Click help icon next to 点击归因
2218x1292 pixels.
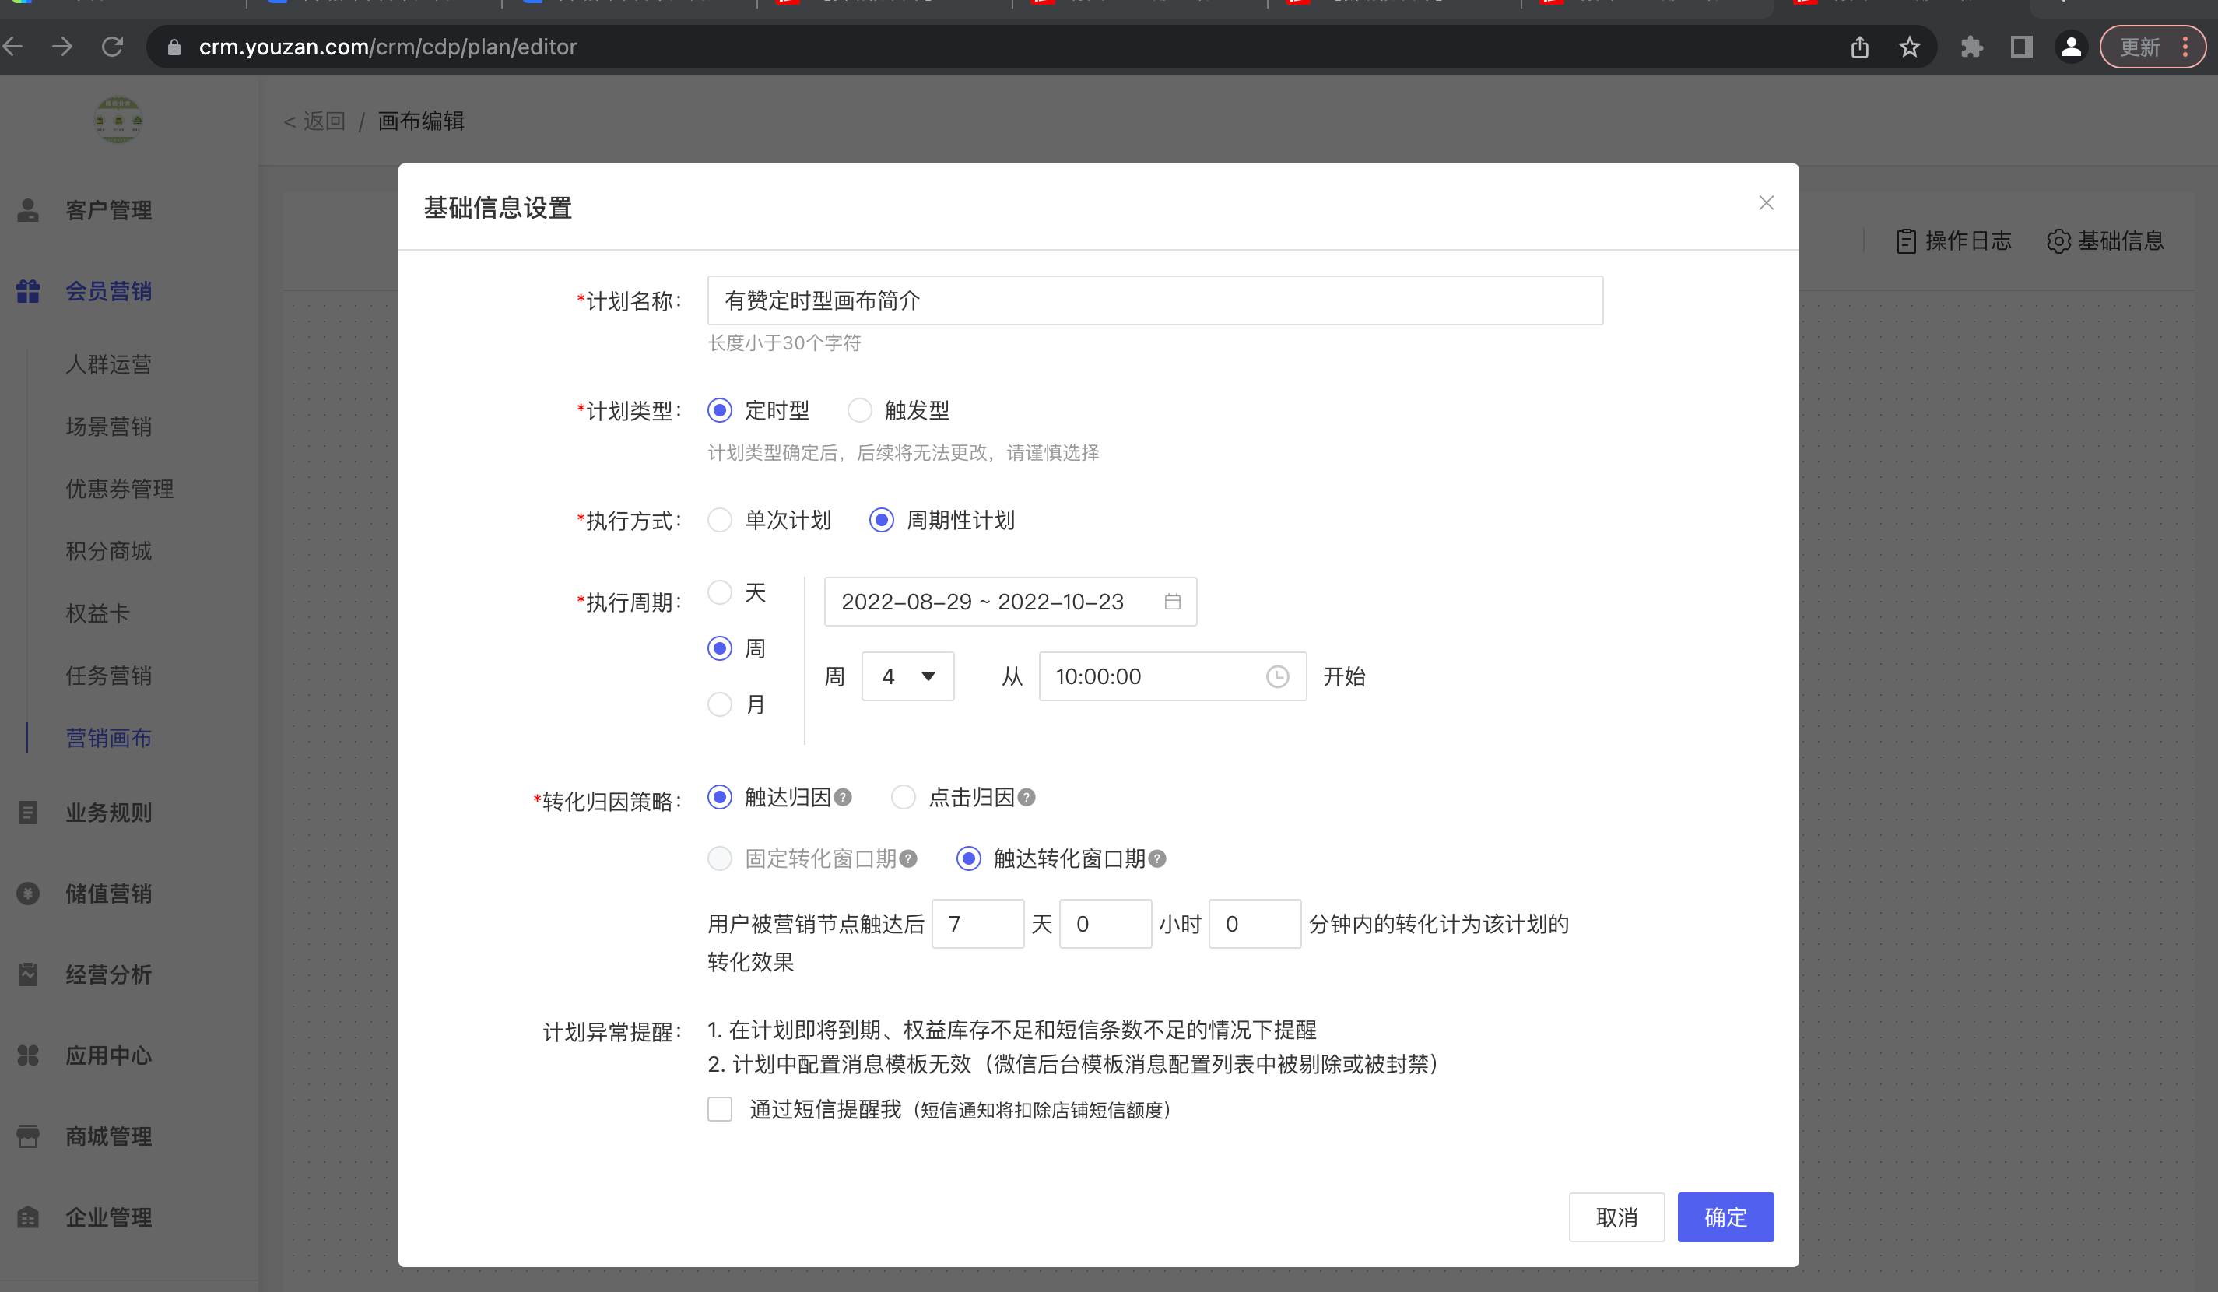1027,797
